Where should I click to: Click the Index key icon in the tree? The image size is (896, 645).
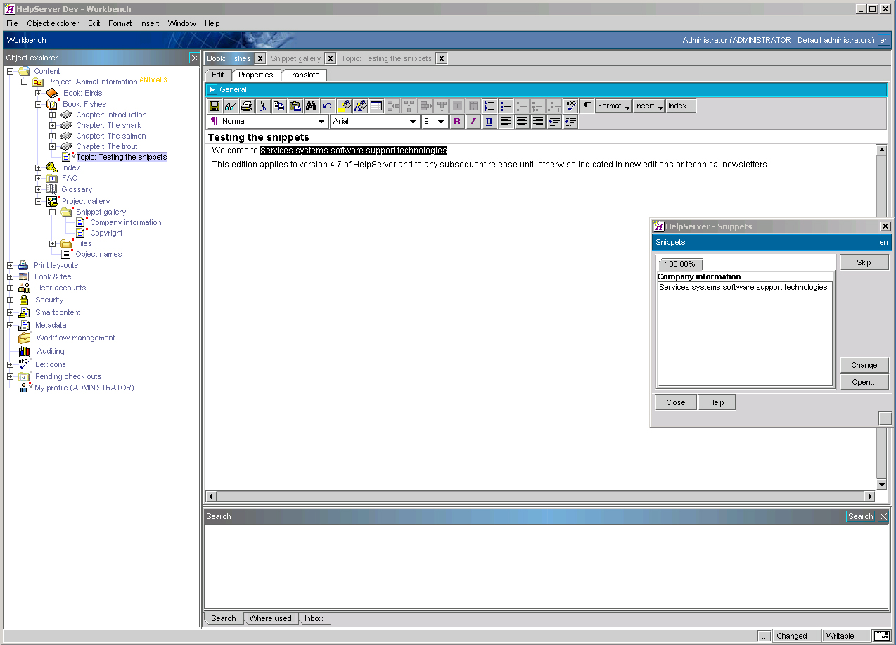(x=52, y=167)
